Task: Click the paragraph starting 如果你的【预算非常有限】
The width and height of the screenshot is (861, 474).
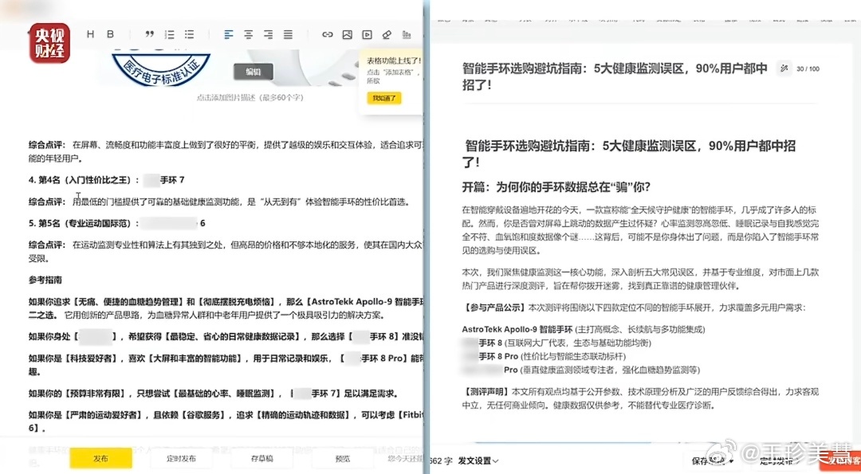Action: [213, 394]
